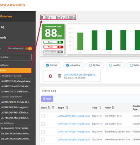Select Default Site in the hierarchy tree

click(x=16, y=70)
